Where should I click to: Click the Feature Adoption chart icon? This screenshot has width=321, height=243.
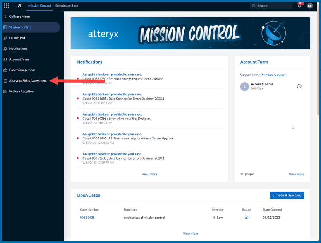point(5,92)
